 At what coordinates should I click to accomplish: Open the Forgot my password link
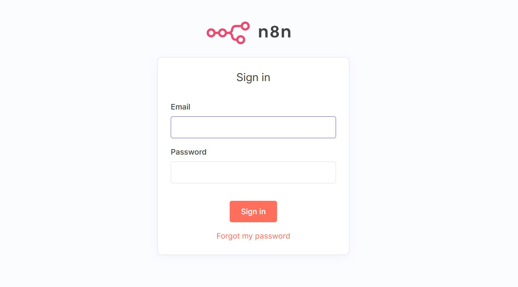click(253, 236)
